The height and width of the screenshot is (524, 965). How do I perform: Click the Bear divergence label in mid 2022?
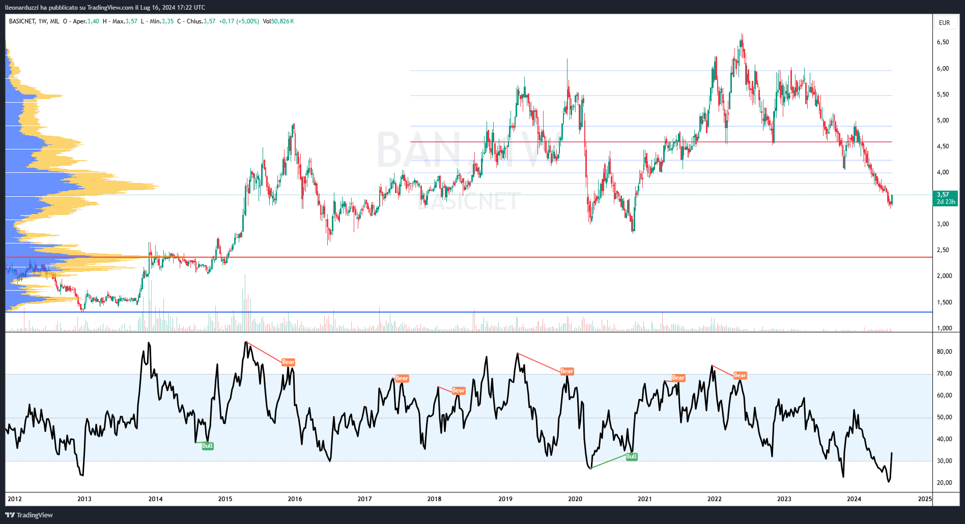(740, 376)
